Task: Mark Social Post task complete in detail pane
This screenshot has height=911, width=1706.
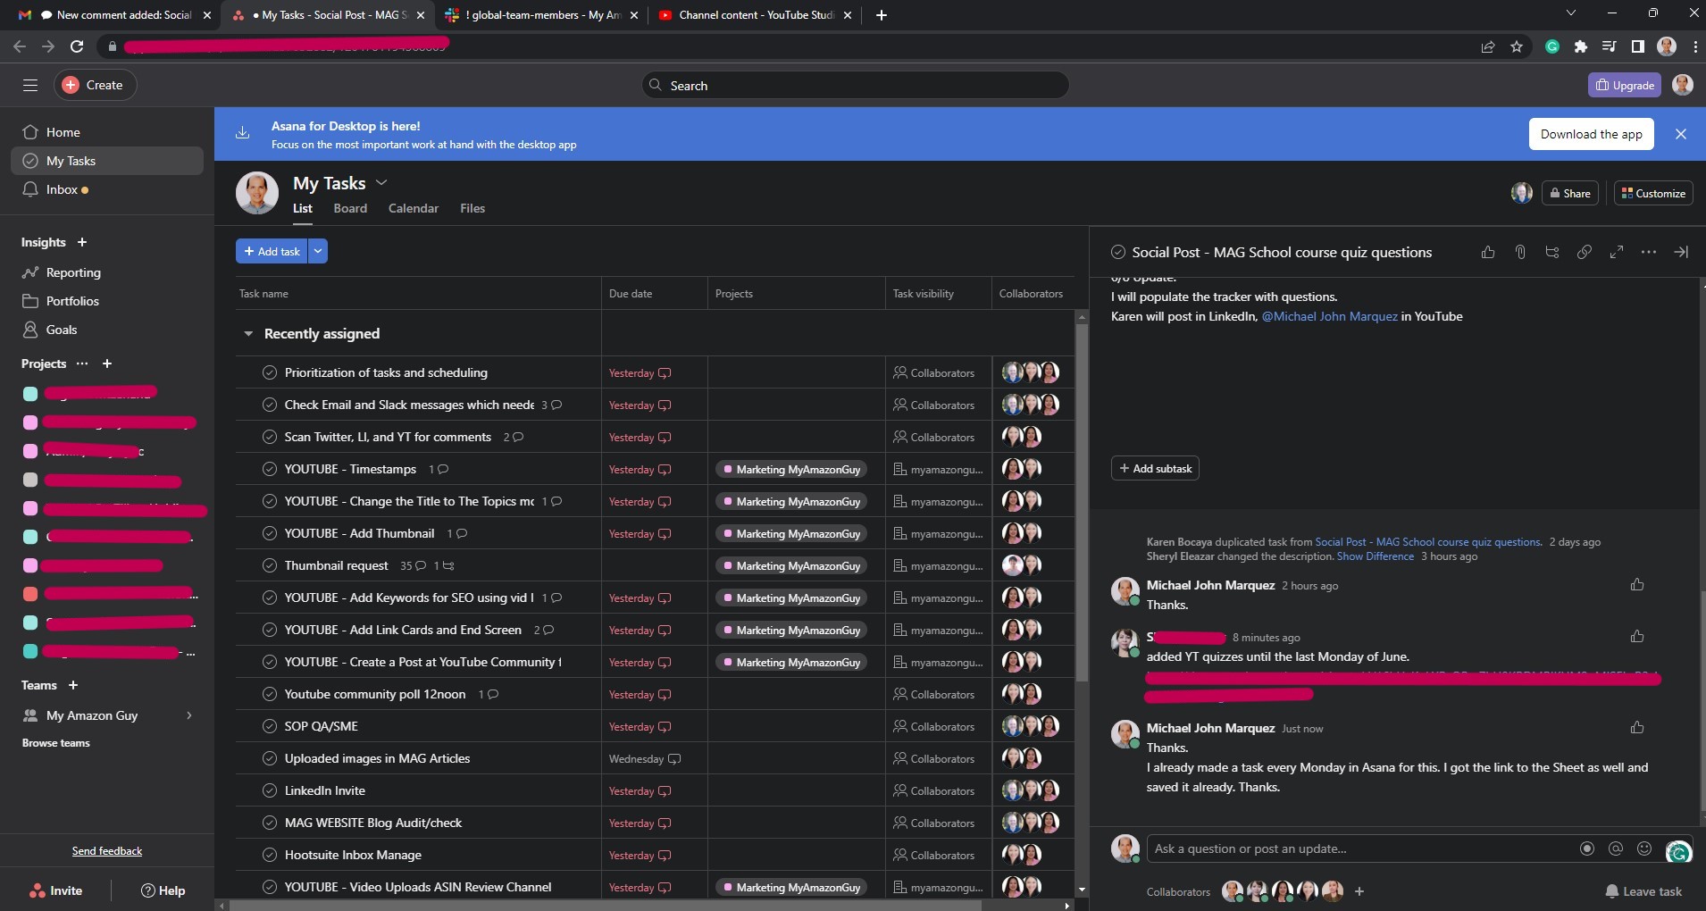Action: [1118, 253]
